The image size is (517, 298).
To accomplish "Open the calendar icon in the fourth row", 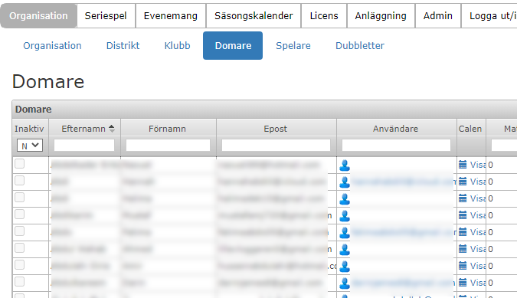I will coord(463,215).
